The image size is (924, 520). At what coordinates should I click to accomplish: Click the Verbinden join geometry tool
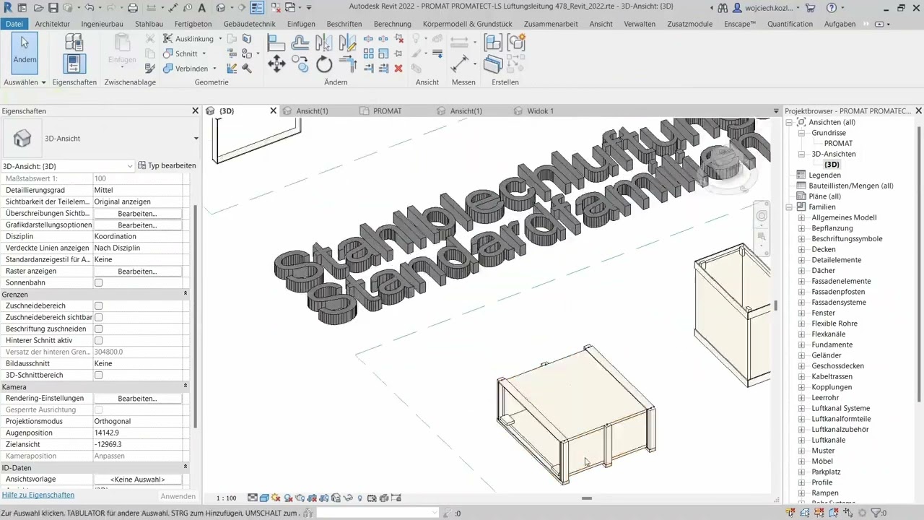click(186, 69)
